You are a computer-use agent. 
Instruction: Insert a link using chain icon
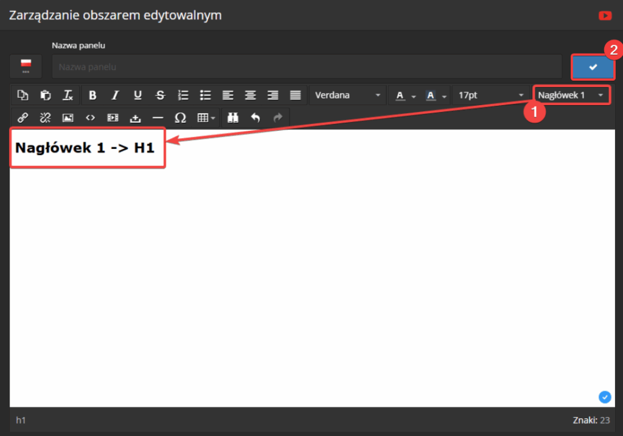point(23,117)
